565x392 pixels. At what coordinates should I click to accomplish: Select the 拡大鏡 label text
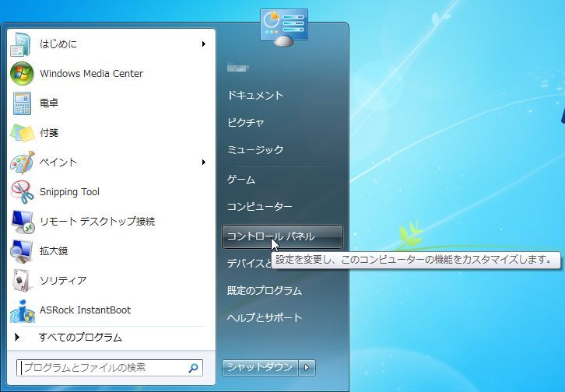coord(54,251)
